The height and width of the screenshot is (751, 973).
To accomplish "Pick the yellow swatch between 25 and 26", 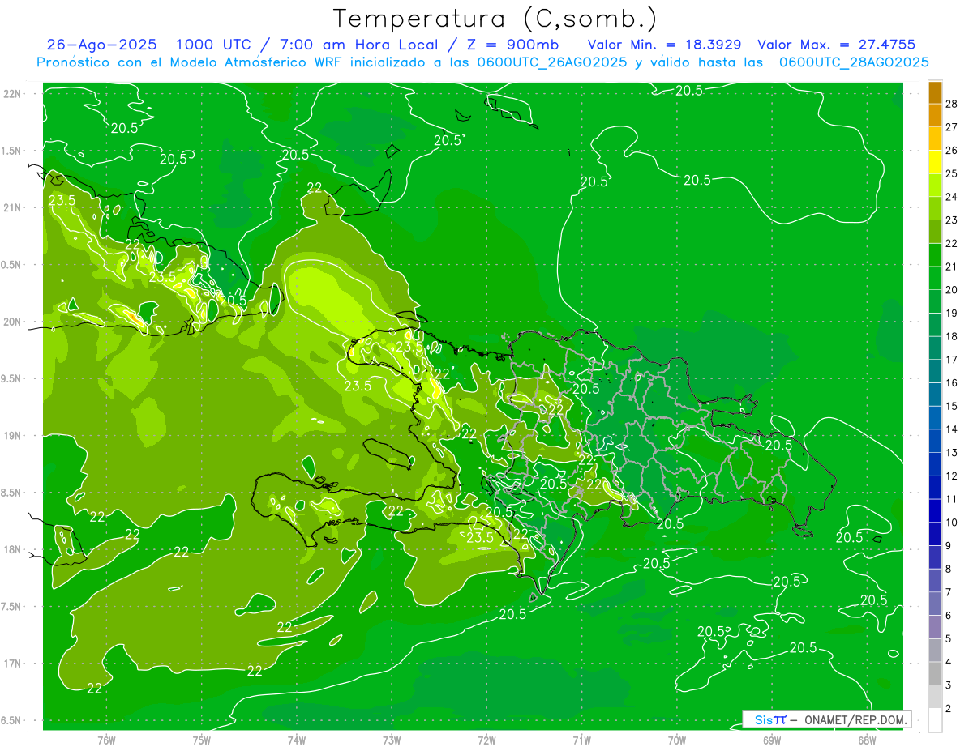I will coord(935,162).
